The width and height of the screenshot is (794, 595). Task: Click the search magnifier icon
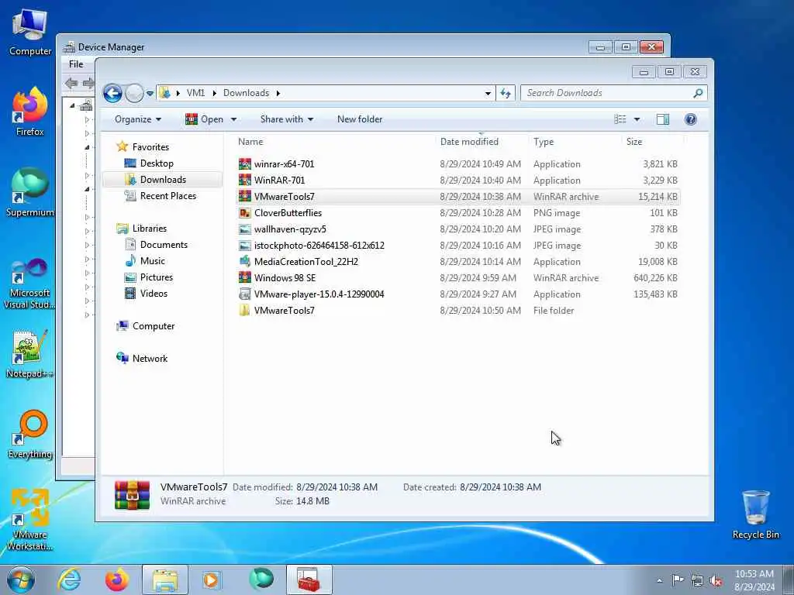pyautogui.click(x=698, y=93)
